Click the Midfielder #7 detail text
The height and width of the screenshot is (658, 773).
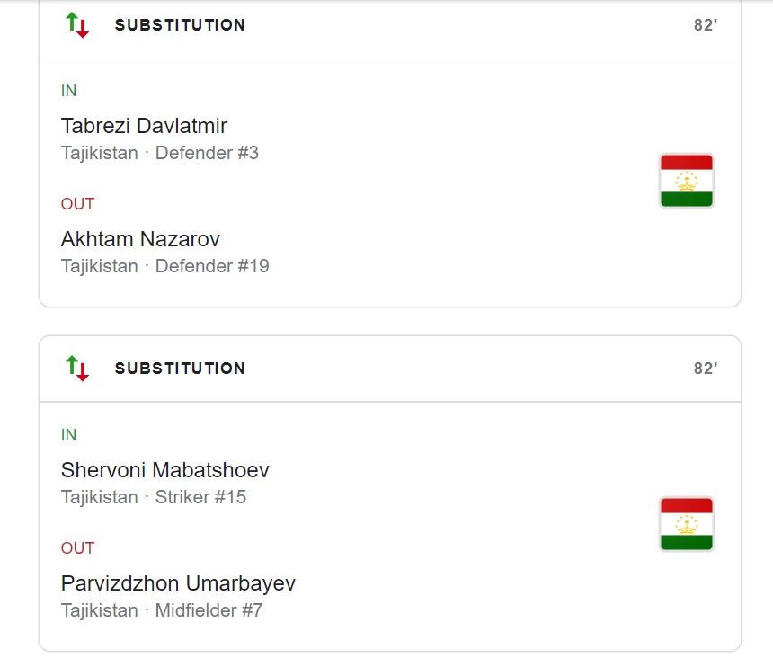(209, 610)
